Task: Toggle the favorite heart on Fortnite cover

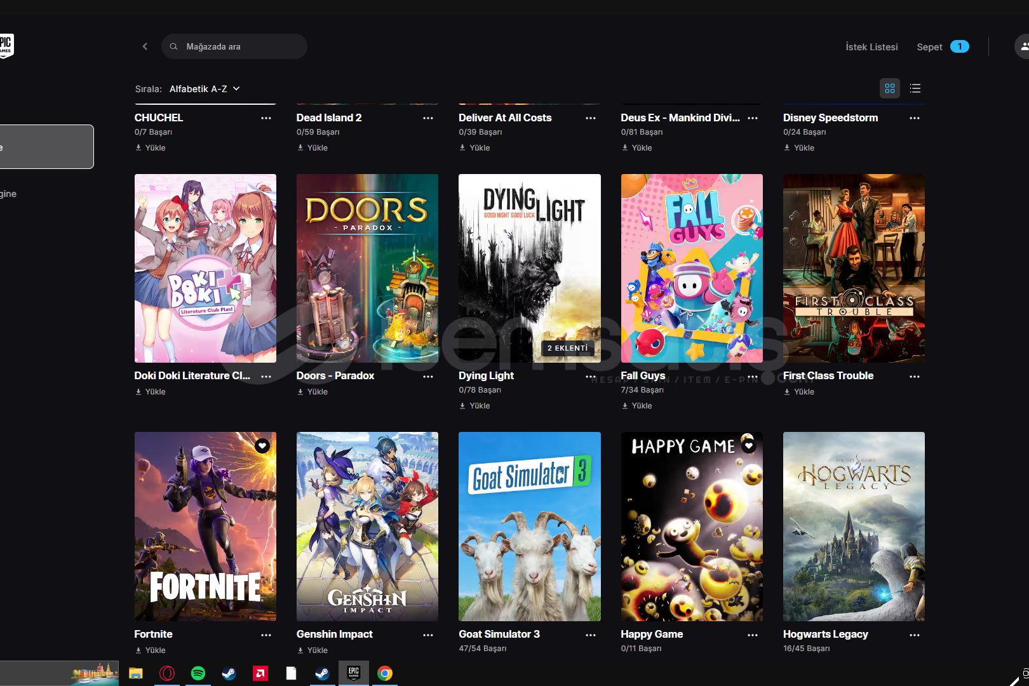Action: coord(262,446)
